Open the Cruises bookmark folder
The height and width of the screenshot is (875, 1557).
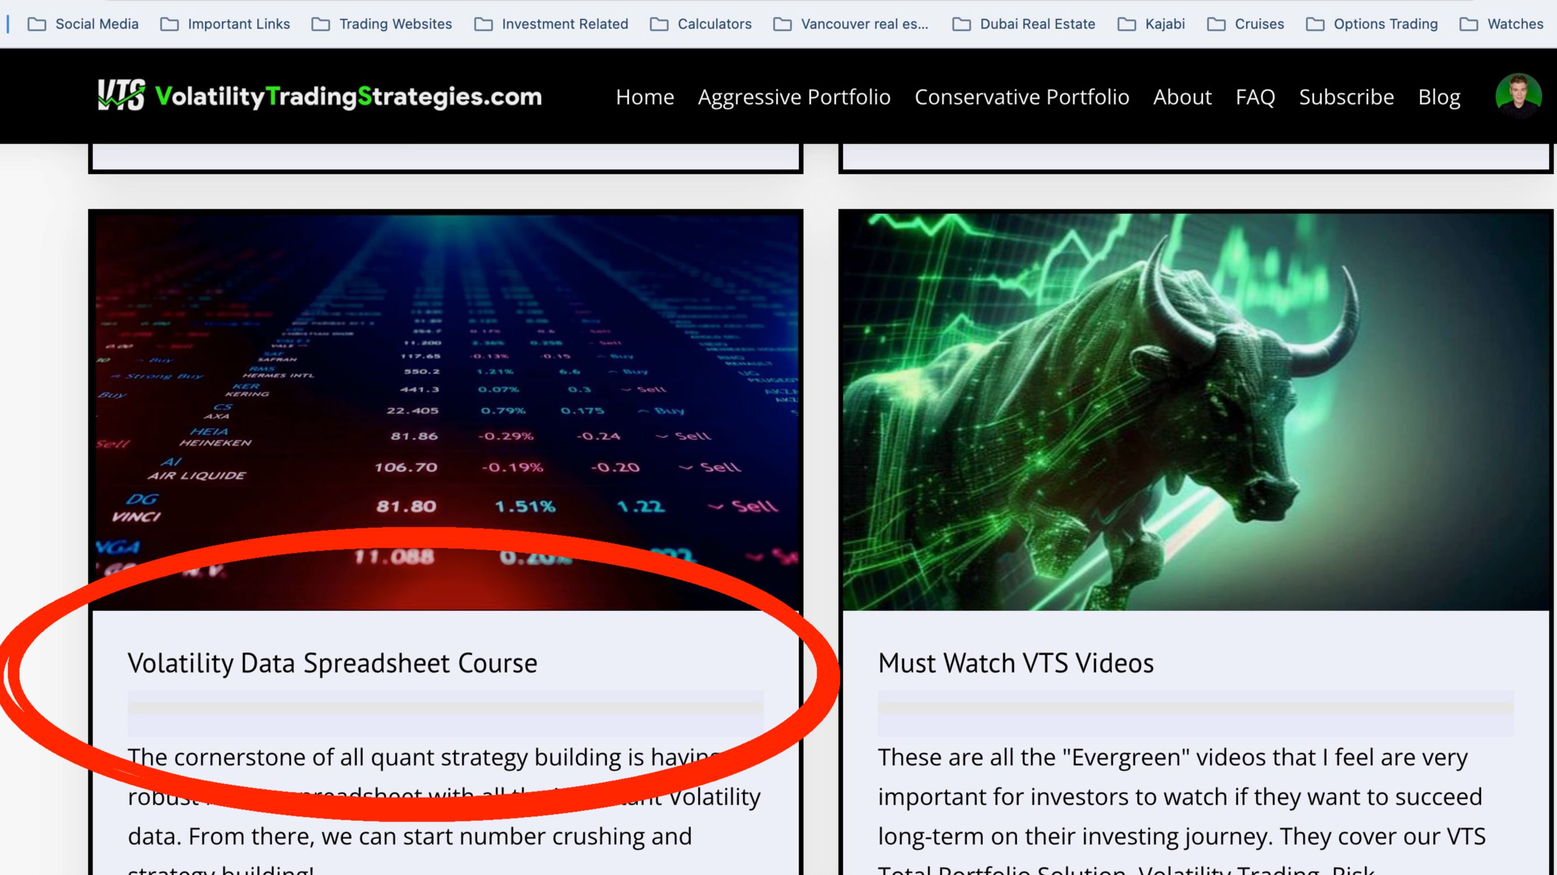[1246, 24]
